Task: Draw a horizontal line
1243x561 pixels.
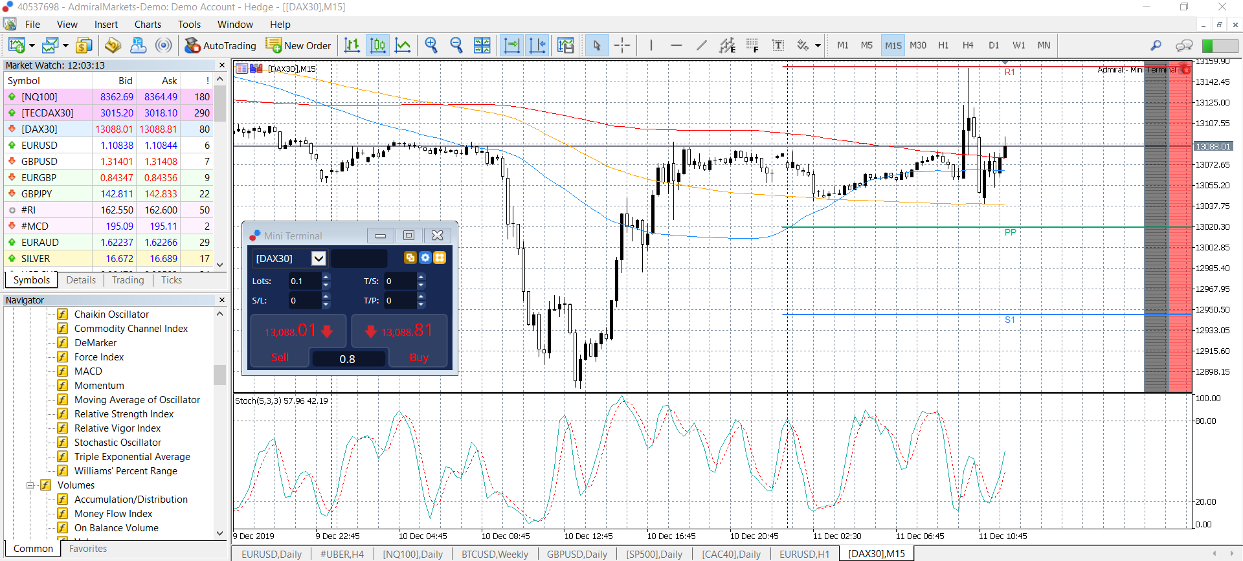Action: tap(677, 45)
